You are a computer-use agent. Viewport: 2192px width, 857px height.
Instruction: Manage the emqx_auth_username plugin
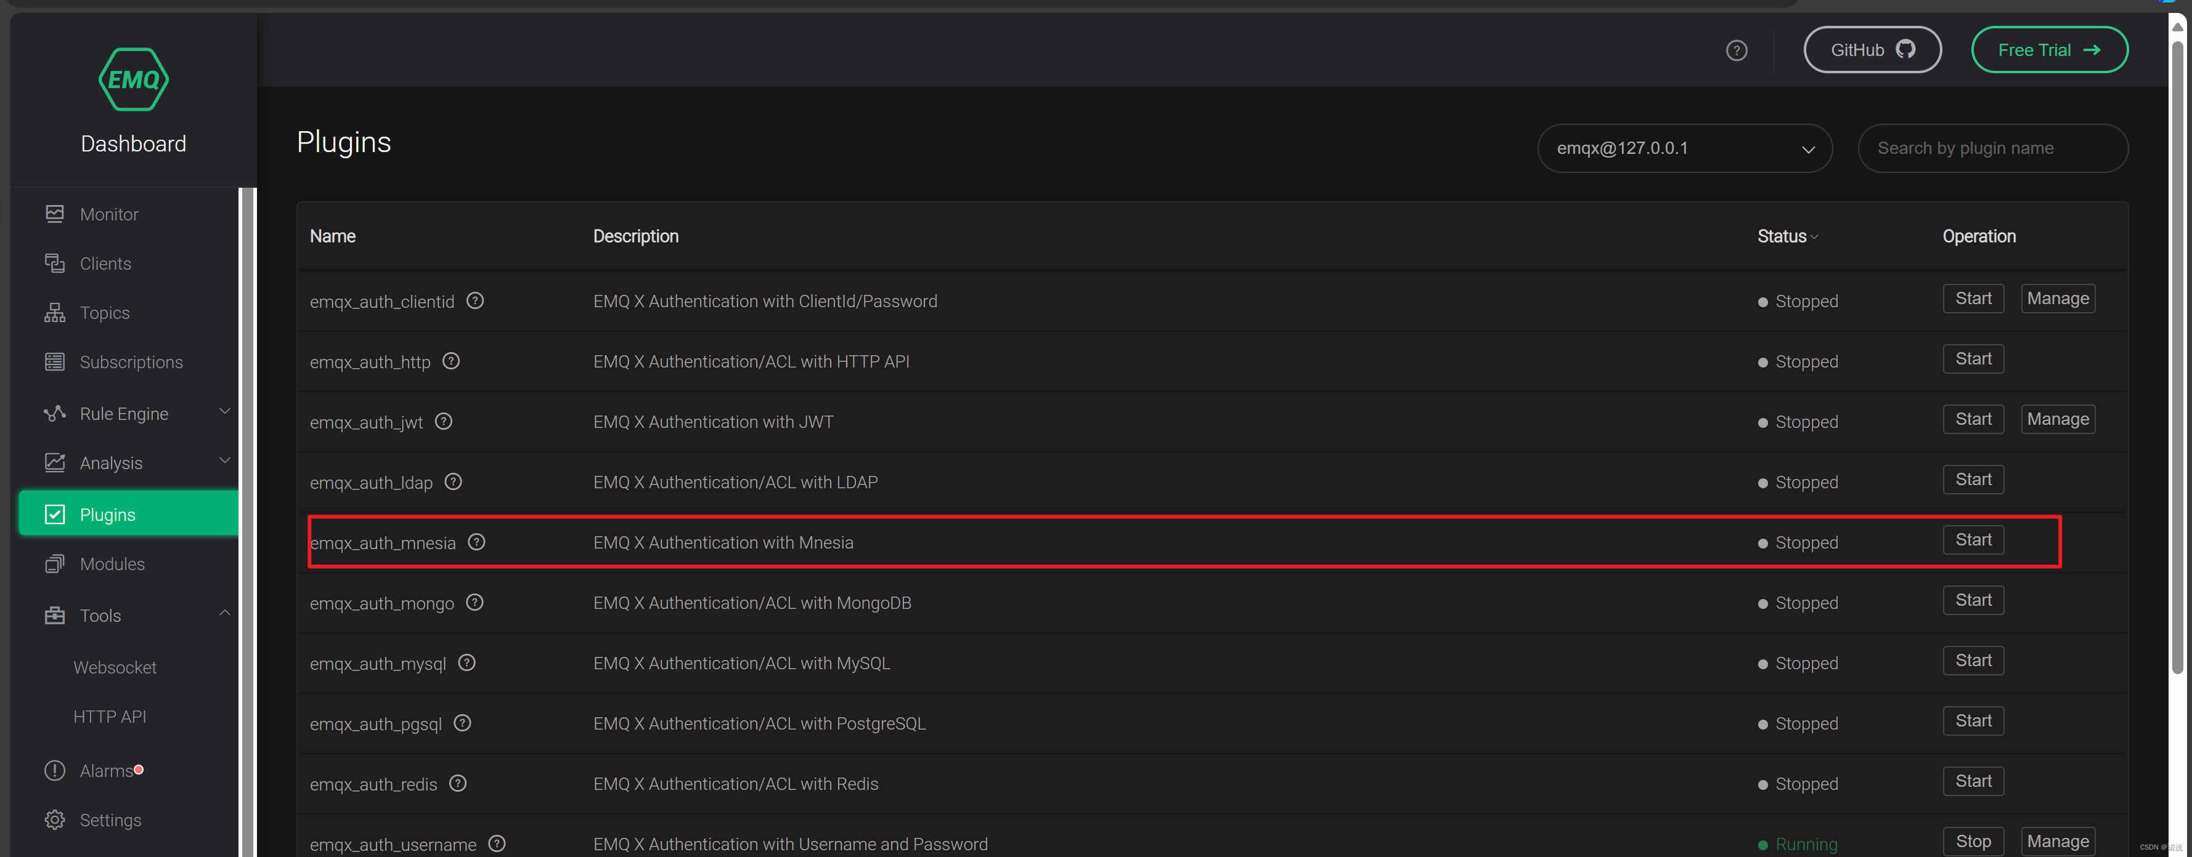click(2058, 842)
